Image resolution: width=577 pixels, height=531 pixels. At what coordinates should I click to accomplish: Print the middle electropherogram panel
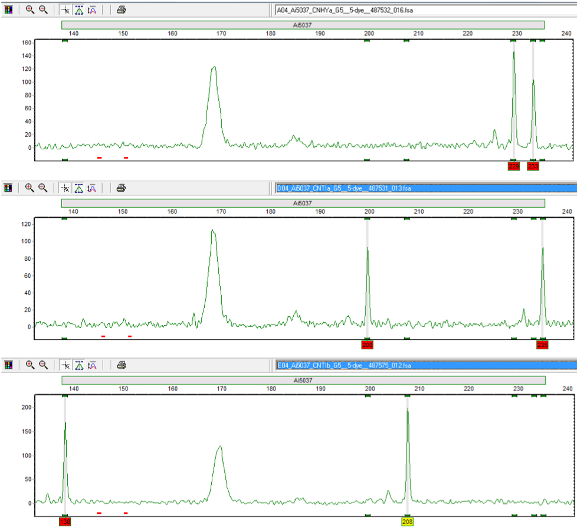point(121,188)
